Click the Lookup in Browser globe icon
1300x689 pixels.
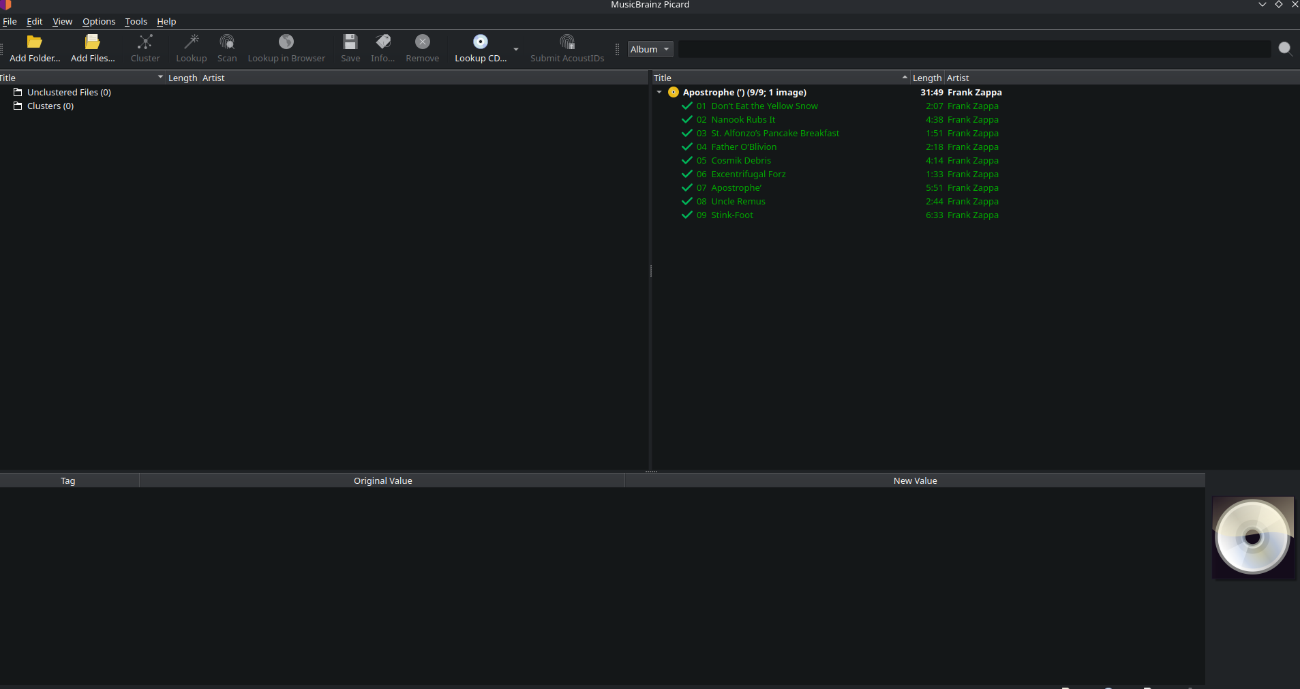(x=286, y=42)
